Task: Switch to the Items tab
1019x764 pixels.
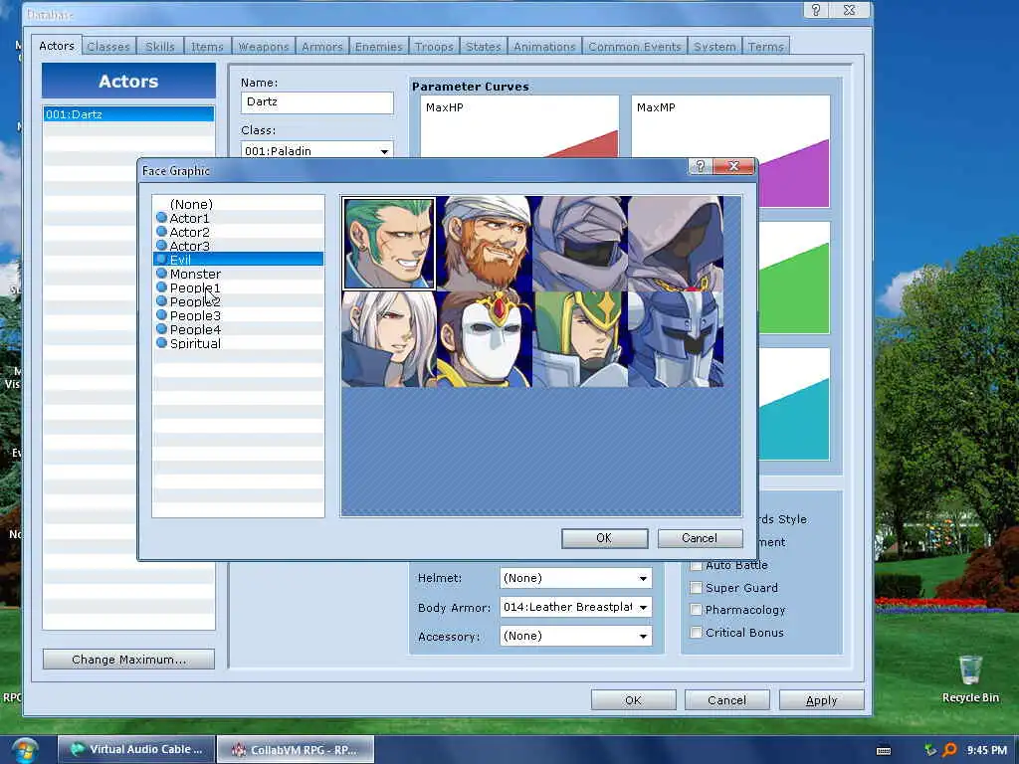Action: (207, 47)
